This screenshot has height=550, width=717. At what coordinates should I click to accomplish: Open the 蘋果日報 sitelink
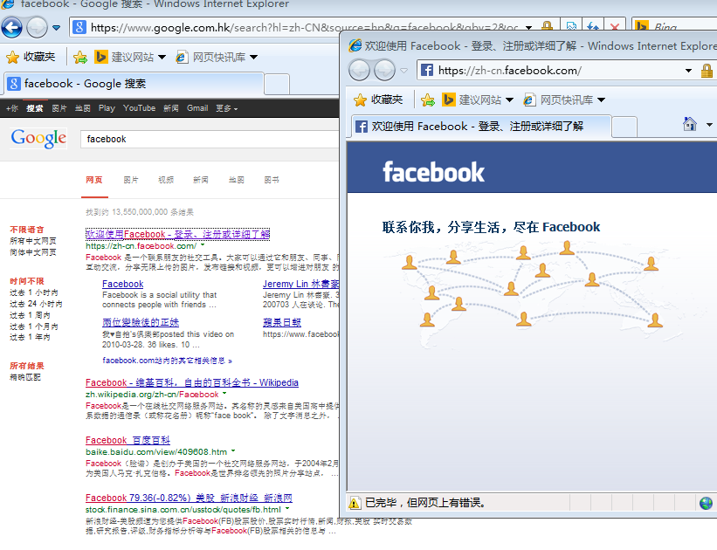[282, 322]
